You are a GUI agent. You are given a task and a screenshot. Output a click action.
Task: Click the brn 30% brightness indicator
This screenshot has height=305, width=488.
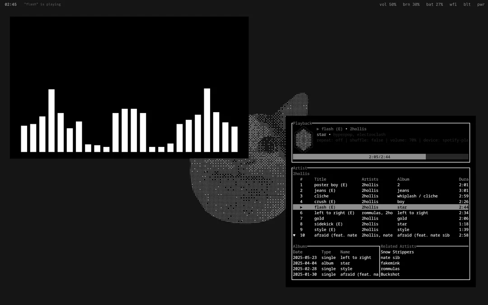pyautogui.click(x=411, y=5)
